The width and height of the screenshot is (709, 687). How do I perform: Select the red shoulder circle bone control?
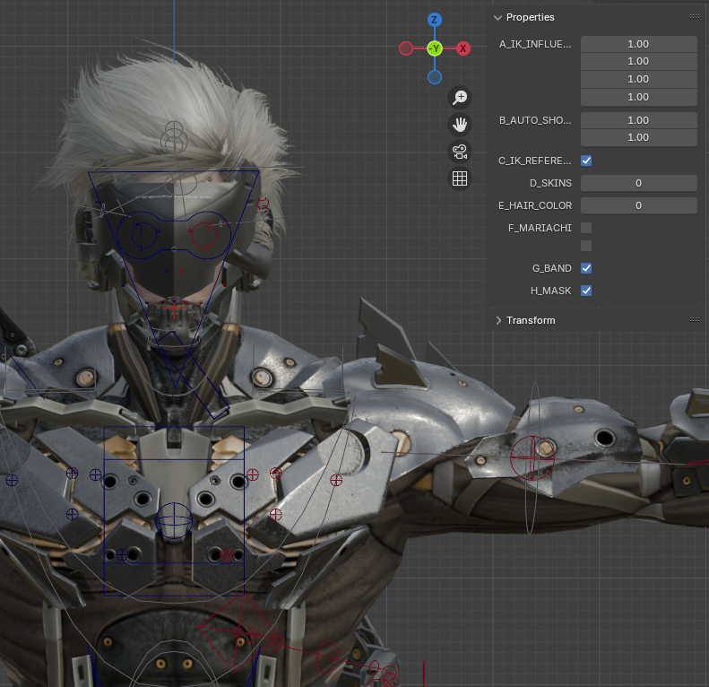coord(532,458)
